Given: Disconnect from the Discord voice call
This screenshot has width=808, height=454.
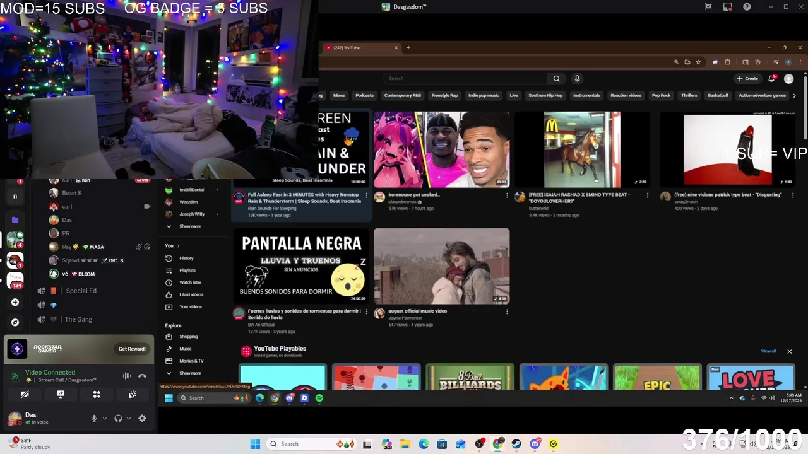Looking at the screenshot, I should 142,376.
